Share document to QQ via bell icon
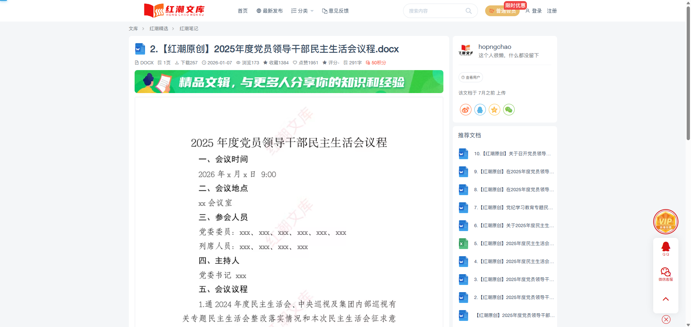This screenshot has width=691, height=327. tap(480, 110)
